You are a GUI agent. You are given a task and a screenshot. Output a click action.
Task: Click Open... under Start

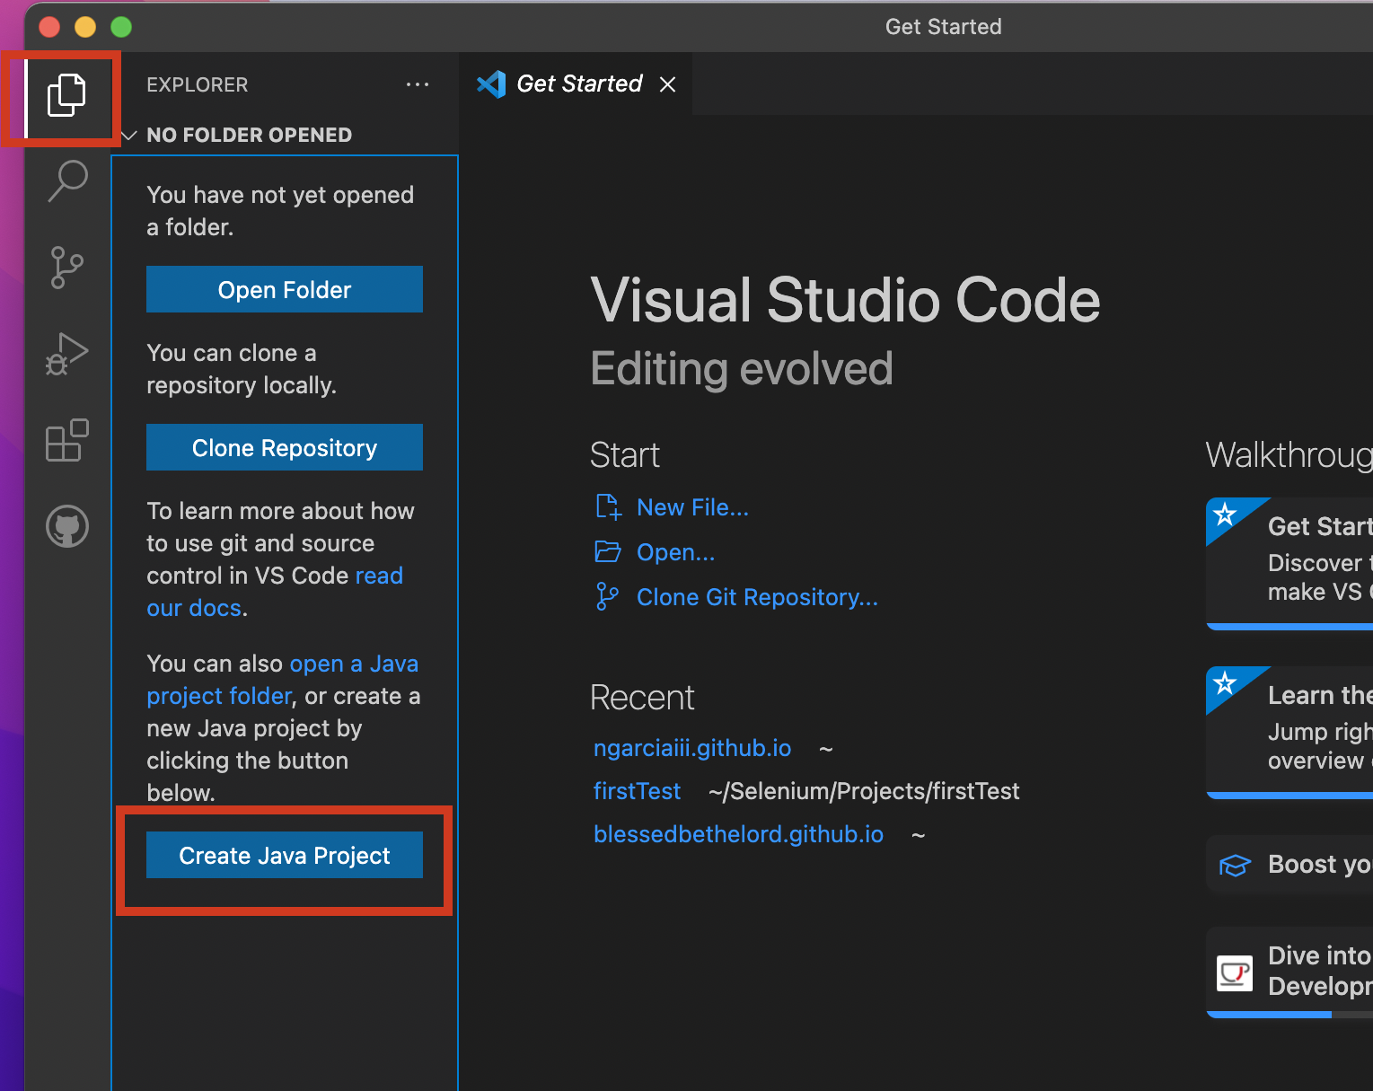click(675, 552)
